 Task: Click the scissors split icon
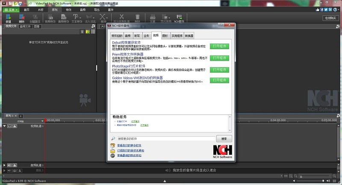121,17
